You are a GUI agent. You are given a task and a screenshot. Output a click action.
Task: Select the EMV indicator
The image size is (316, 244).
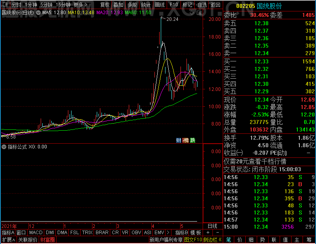160,233
